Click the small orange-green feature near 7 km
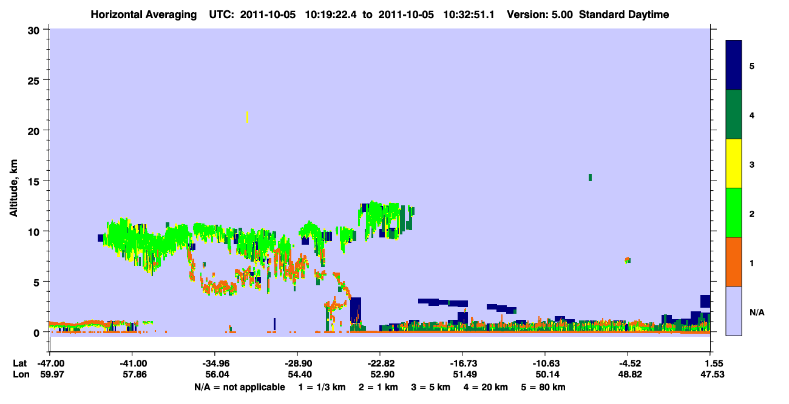Image resolution: width=789 pixels, height=404 pixels. tap(628, 260)
